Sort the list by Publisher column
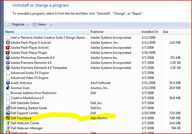 tap(114, 32)
